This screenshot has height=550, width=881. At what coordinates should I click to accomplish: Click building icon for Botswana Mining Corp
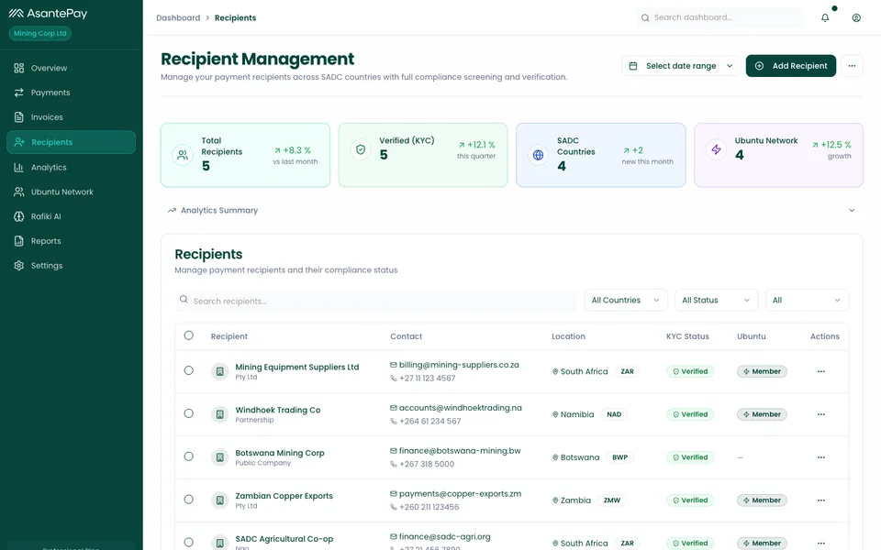(x=219, y=457)
